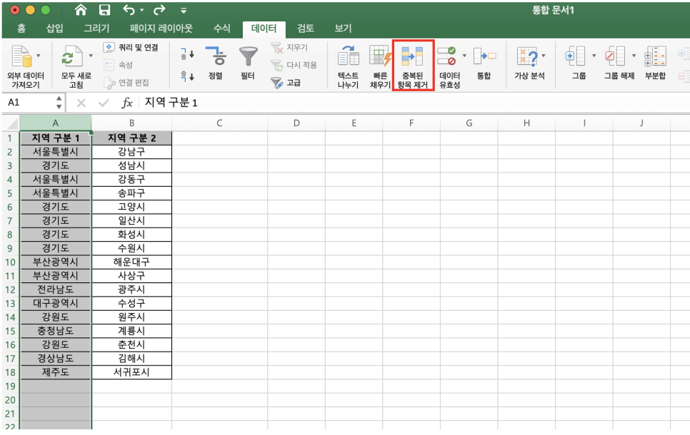Viewport: 690px width, 435px height.
Task: Open 데이터 유효성 validation icon
Action: tap(446, 56)
